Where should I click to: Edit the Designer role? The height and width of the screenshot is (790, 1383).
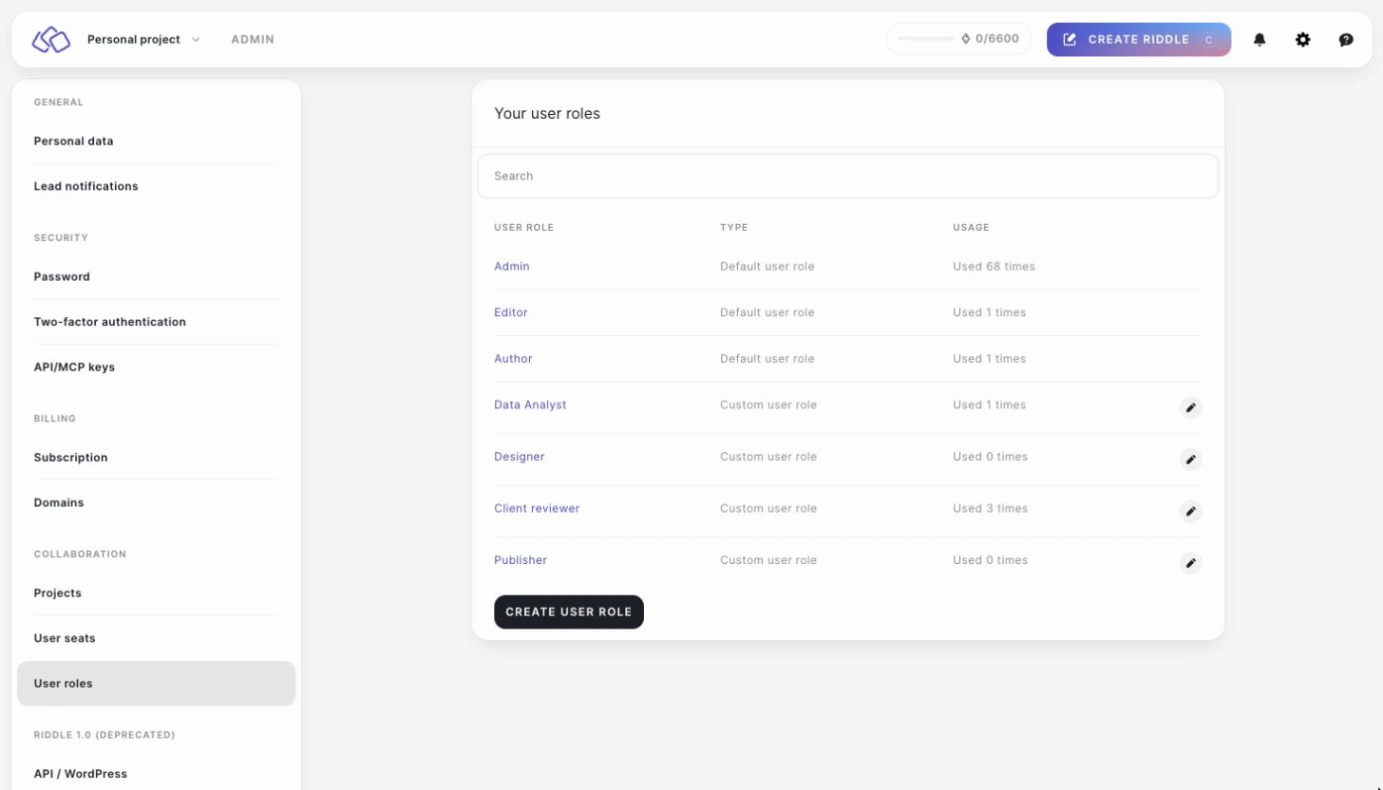pyautogui.click(x=1190, y=460)
